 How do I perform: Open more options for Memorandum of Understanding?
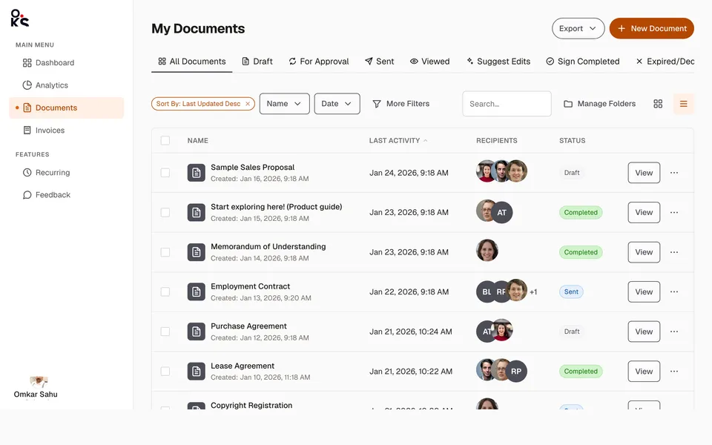tap(674, 252)
